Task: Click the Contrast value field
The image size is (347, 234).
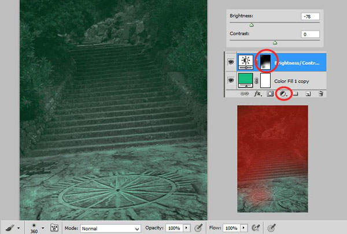Action: pos(310,34)
